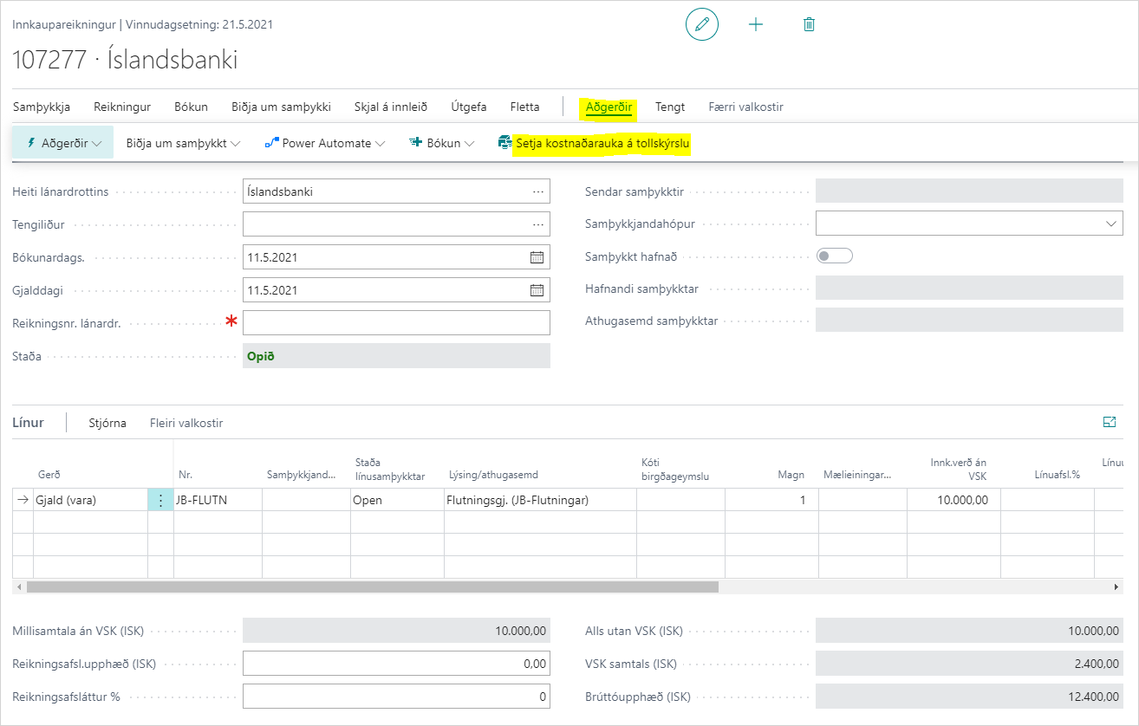Screen dimensions: 1139x726
Task: Open the Power Automate dropdown
Action: [x=325, y=143]
